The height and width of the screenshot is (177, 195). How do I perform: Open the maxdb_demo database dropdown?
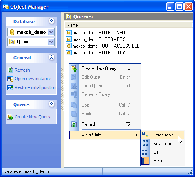[51, 32]
